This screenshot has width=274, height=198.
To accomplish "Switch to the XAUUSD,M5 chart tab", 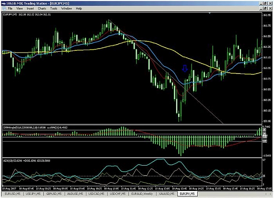I will tap(166, 194).
